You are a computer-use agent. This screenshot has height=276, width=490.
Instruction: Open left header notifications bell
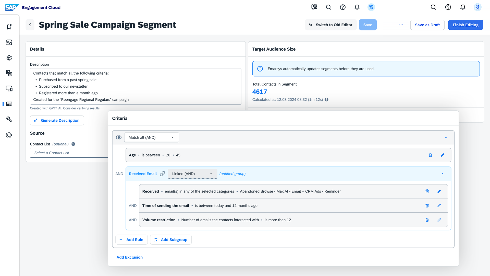click(357, 7)
